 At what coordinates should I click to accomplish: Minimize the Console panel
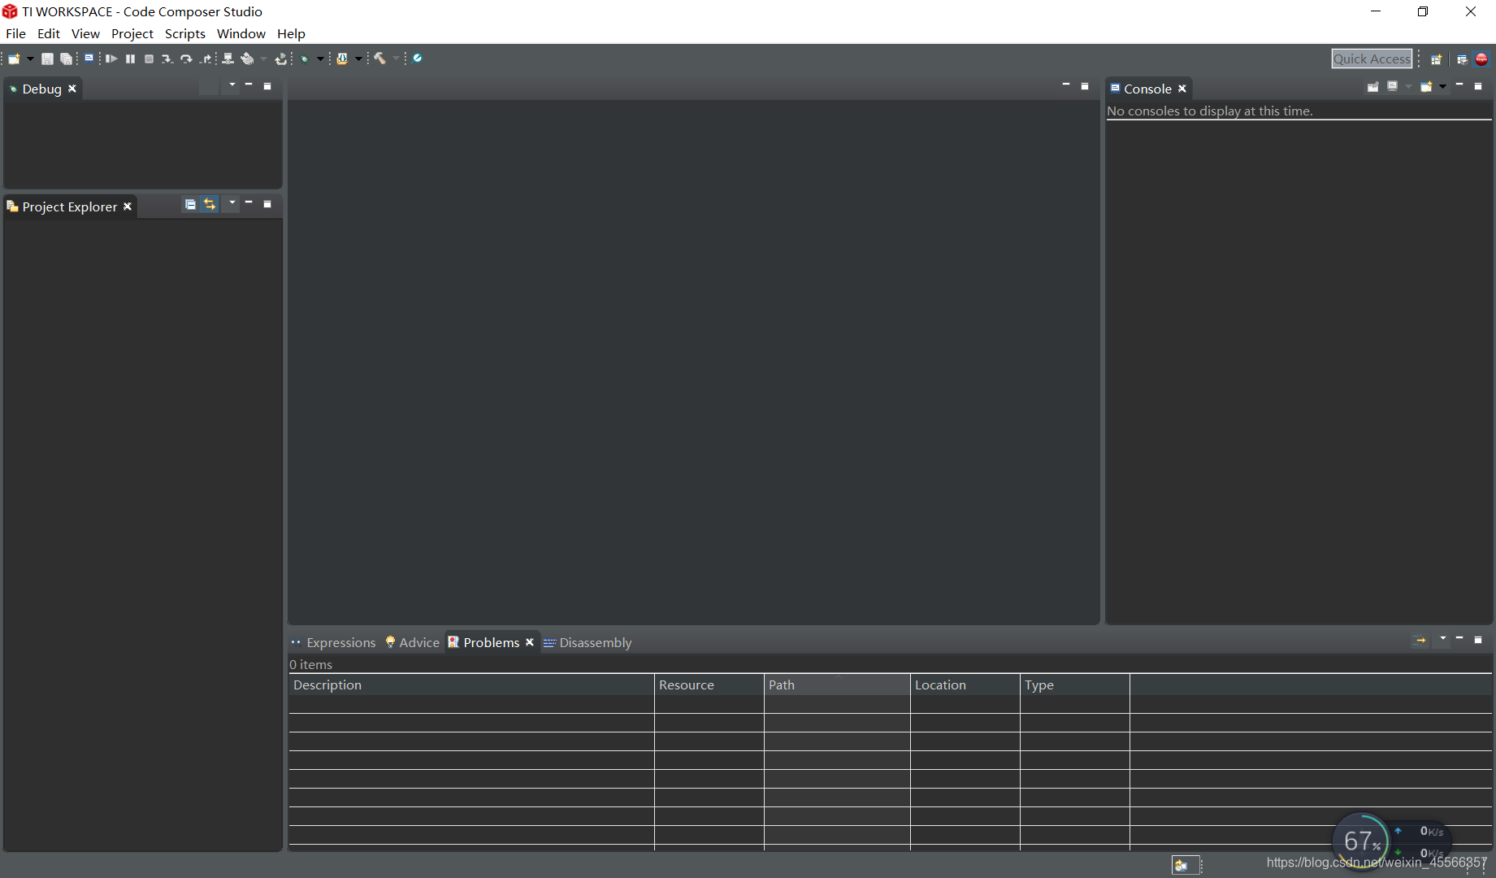click(x=1459, y=85)
